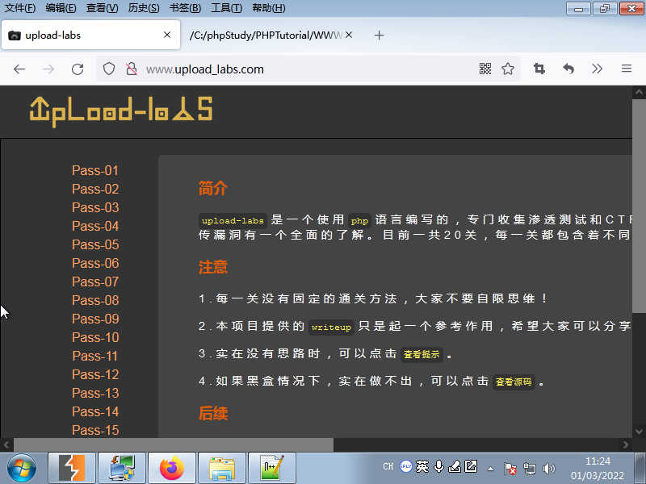
Task: Open the QR code toolbar icon
Action: pos(484,69)
